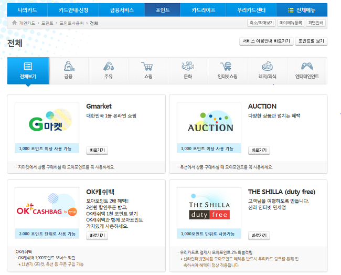Open the 쇼핑 cart category
Image resolution: width=341 pixels, height=275 pixels.
click(x=148, y=71)
